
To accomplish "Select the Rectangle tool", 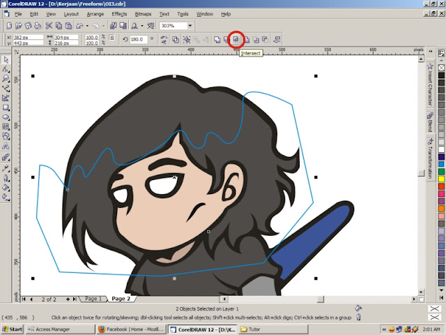I will [6, 107].
